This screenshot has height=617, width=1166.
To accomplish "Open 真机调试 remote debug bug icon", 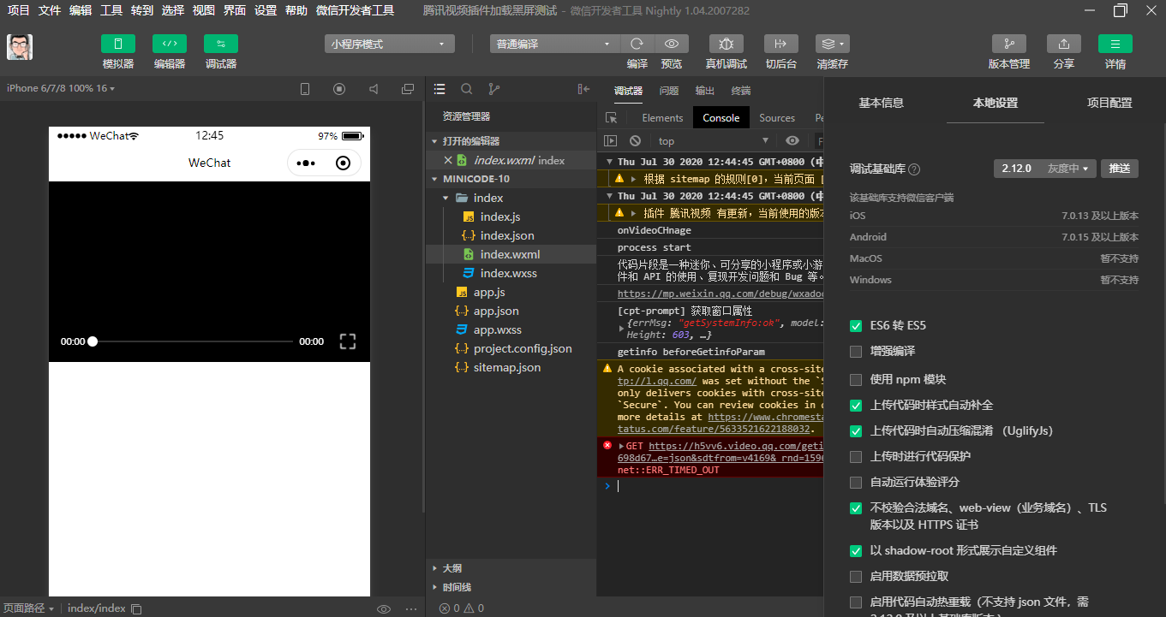I will click(726, 44).
